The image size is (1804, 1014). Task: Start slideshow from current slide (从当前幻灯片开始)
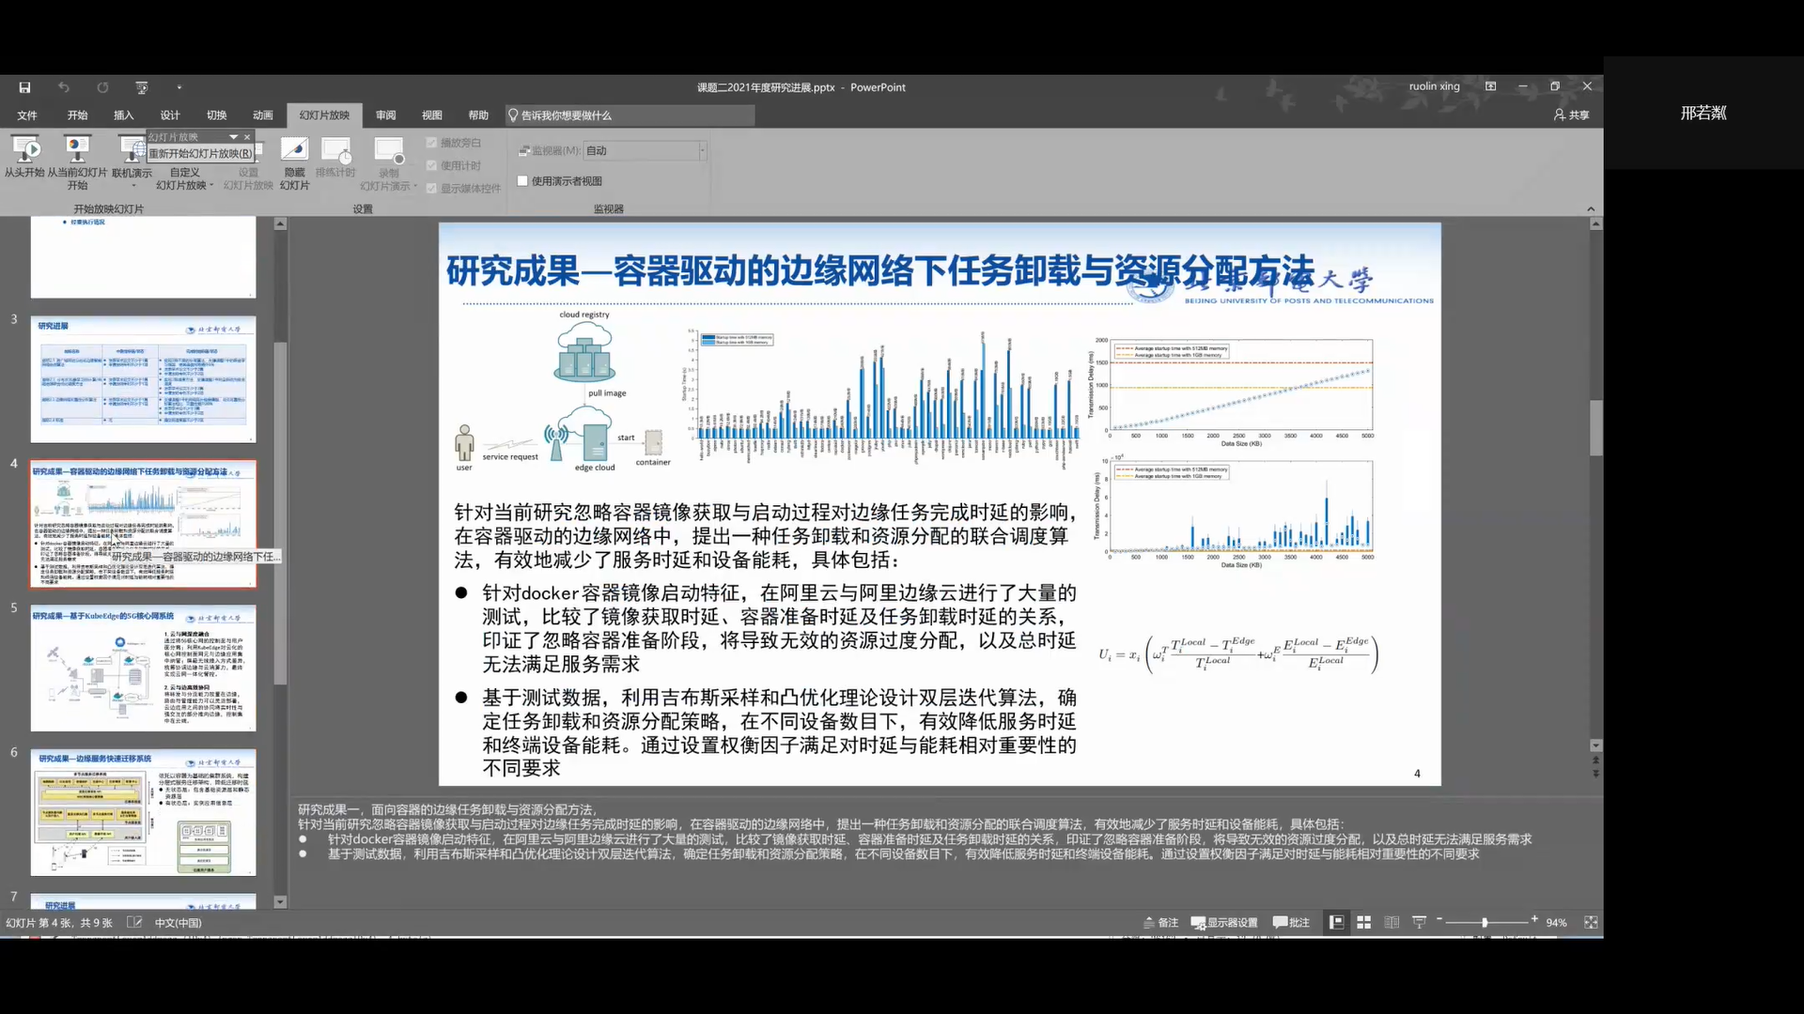(77, 161)
